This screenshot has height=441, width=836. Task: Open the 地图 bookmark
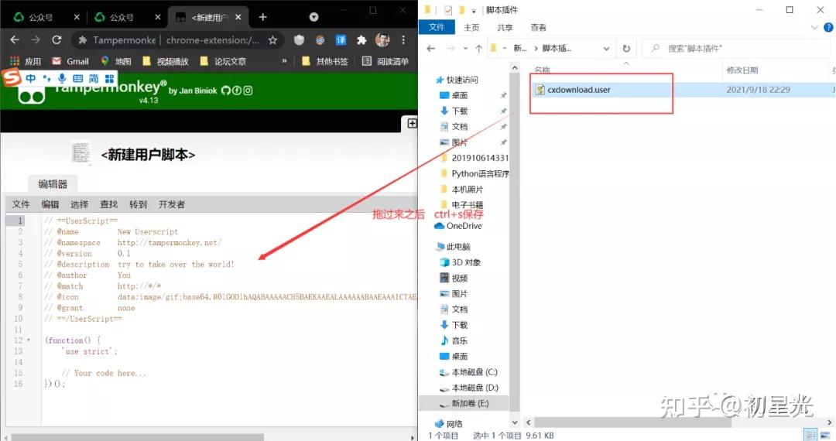(116, 61)
